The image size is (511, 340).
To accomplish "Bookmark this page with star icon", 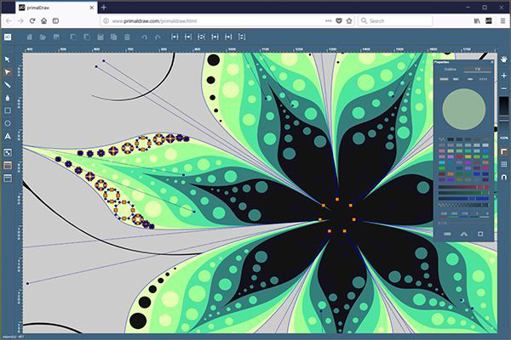I will click(x=349, y=20).
